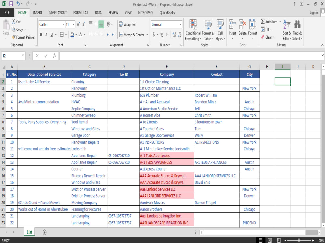Add a new sheet with plus icon
Screen dimensions: 325x243
[44, 232]
